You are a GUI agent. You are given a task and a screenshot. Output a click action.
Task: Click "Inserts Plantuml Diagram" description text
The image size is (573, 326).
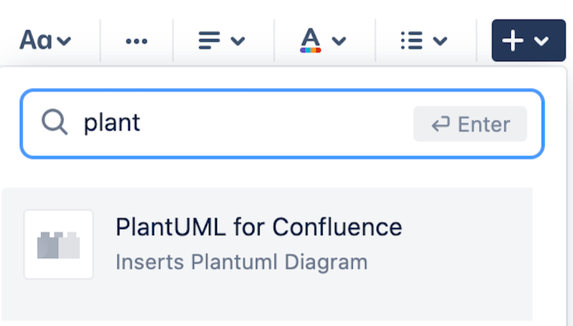[x=242, y=262]
